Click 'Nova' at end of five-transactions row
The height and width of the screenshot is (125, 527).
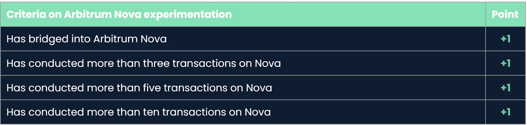(x=259, y=88)
